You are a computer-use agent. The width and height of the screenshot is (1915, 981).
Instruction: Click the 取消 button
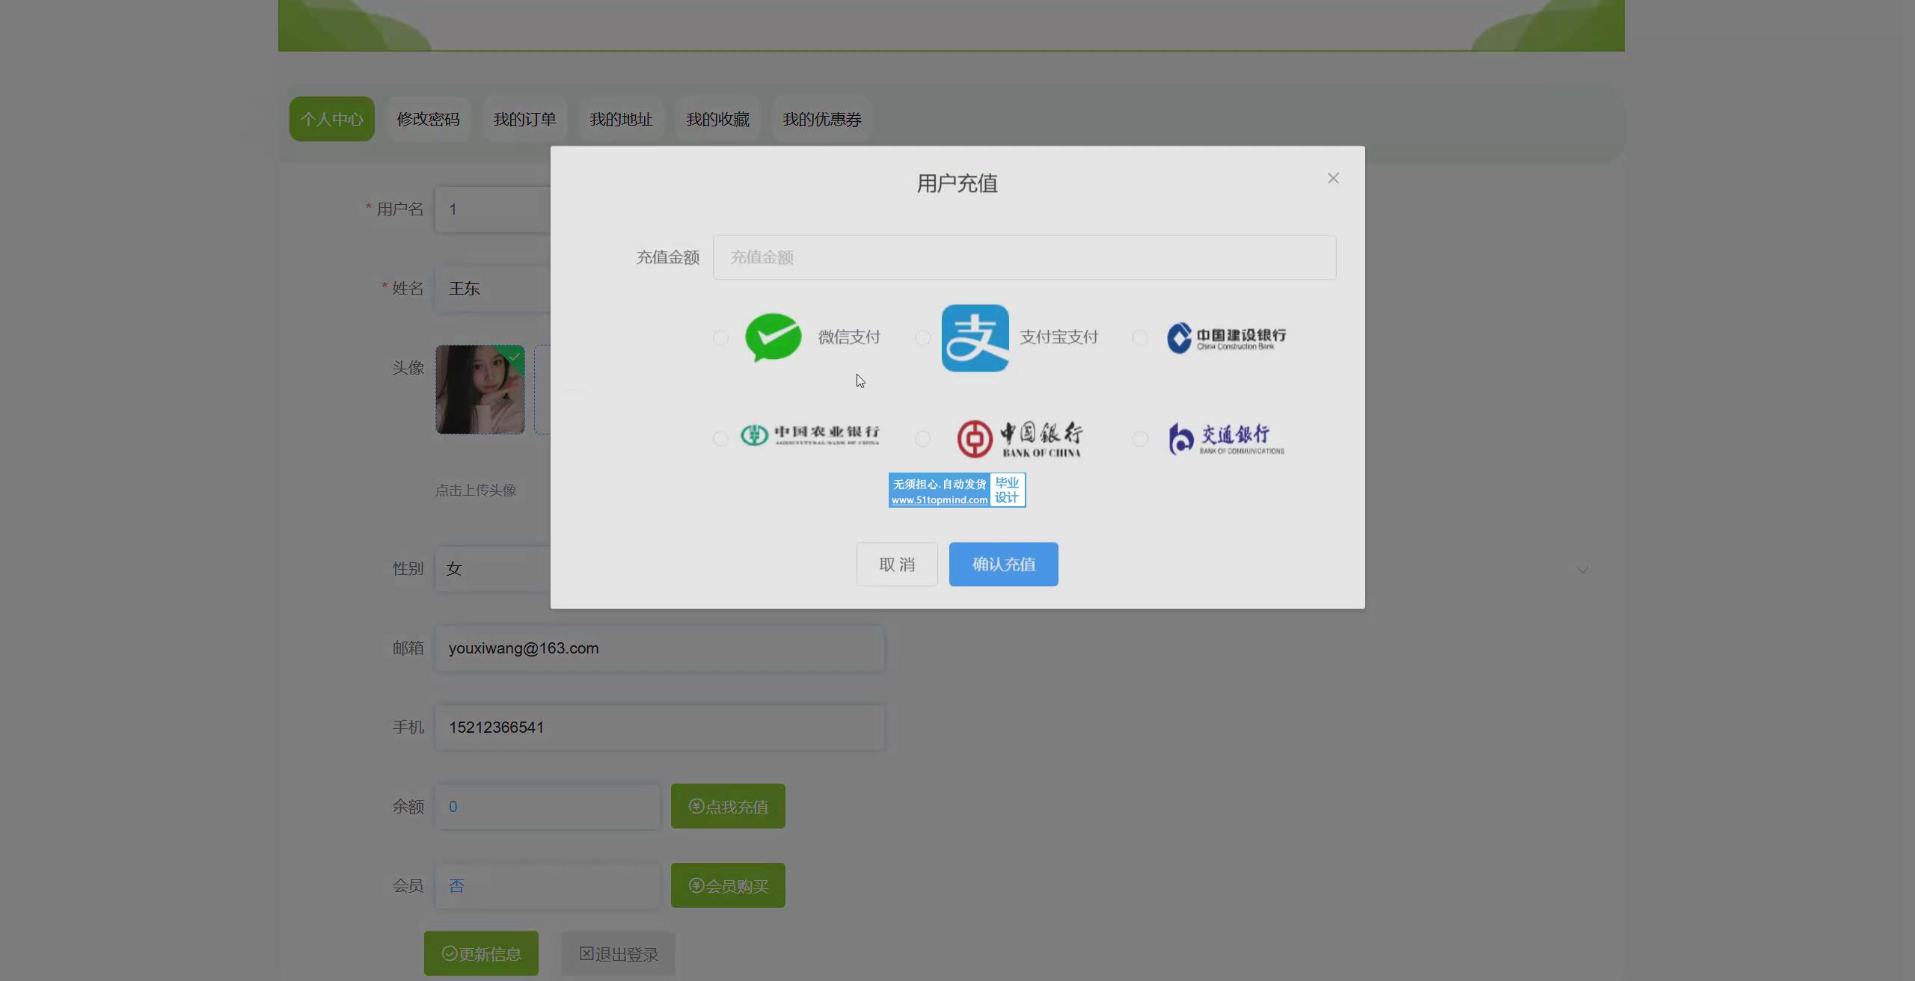(897, 565)
